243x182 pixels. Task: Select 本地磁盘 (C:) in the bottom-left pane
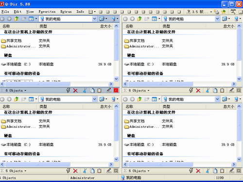click(16, 145)
